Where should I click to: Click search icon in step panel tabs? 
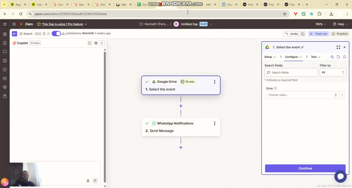[x=345, y=57]
